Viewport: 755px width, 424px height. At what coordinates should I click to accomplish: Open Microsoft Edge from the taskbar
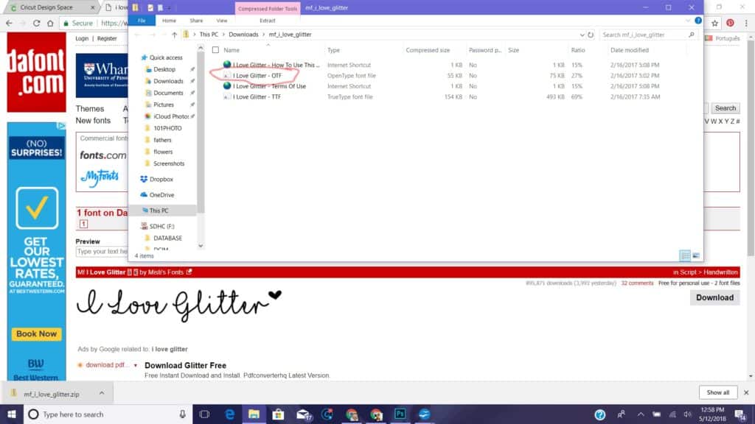230,414
